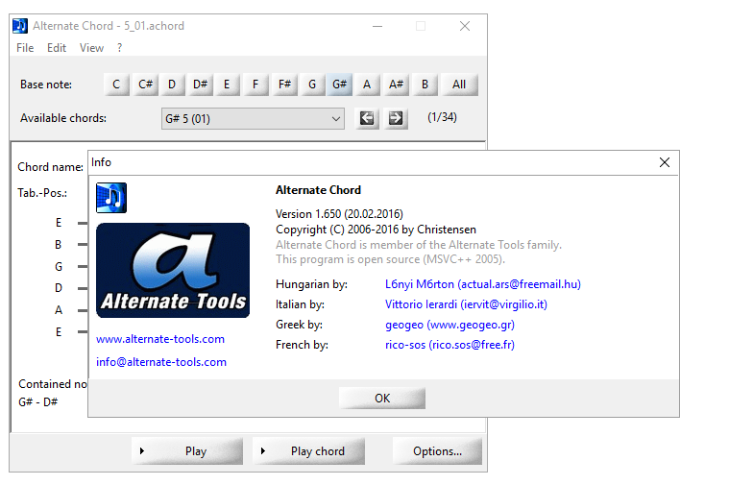
Task: Click the Base note: label
Action: pyautogui.click(x=46, y=85)
